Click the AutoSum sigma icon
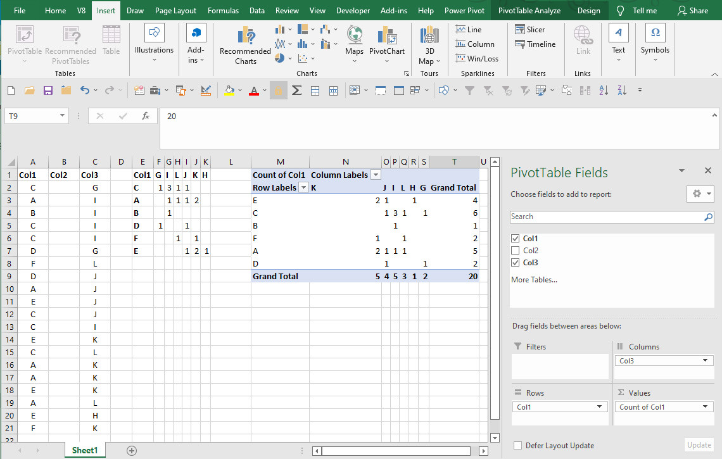Image resolution: width=722 pixels, height=459 pixels. (297, 91)
